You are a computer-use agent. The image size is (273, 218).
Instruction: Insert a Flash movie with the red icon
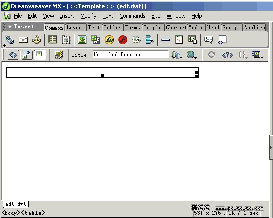point(123,40)
